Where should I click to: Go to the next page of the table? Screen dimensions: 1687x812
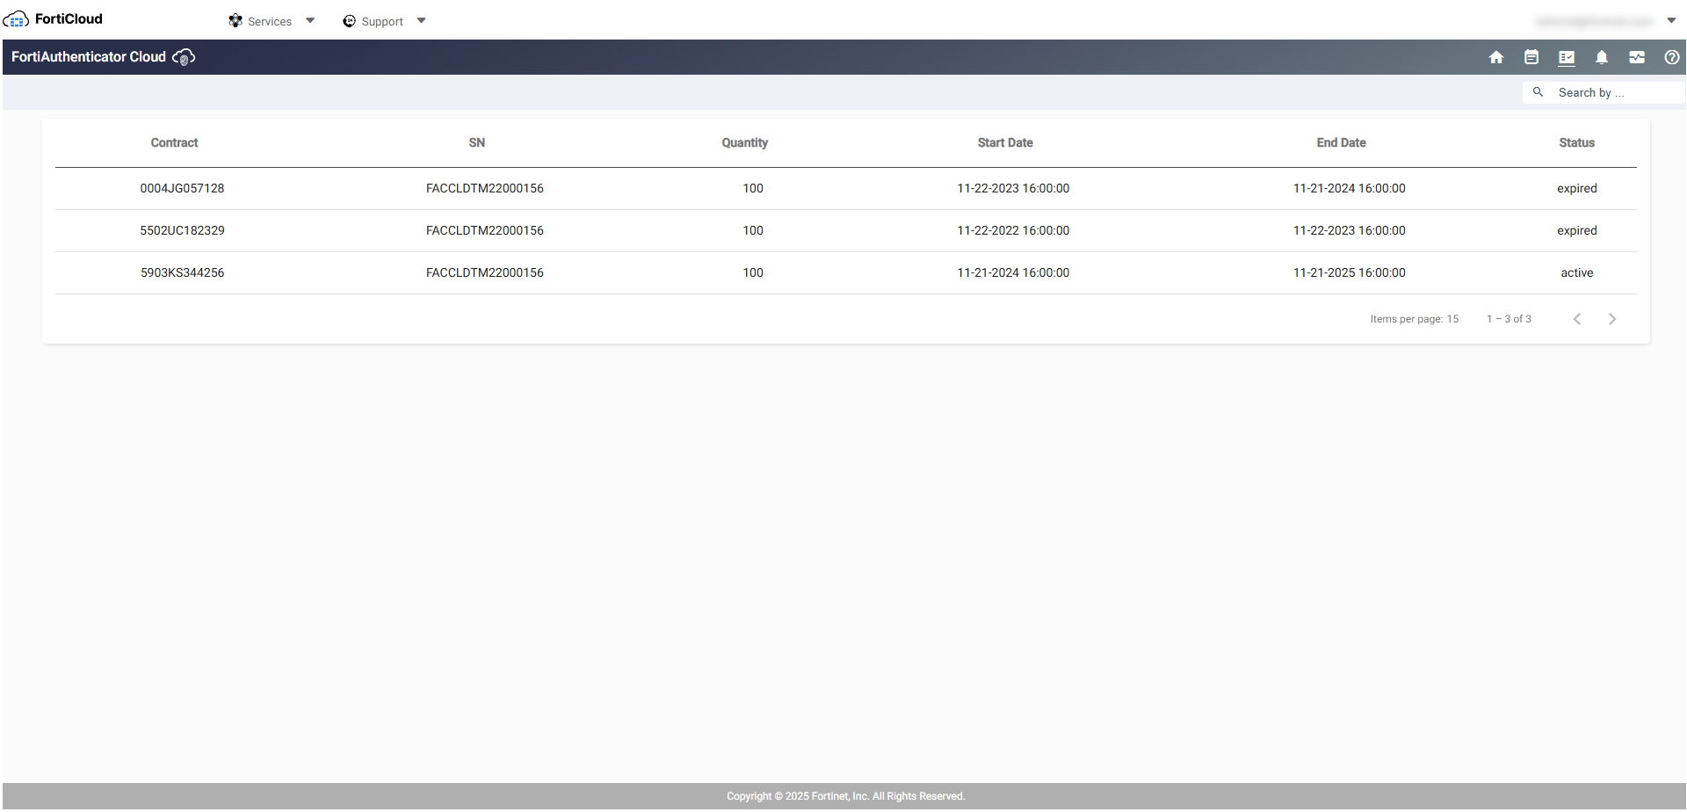(1612, 319)
